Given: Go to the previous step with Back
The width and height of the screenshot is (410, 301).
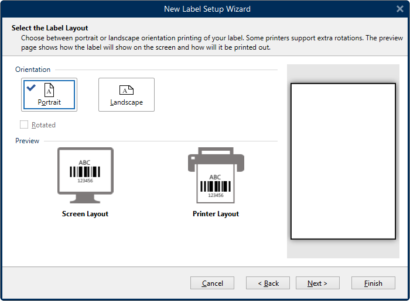Looking at the screenshot, I should click(268, 283).
